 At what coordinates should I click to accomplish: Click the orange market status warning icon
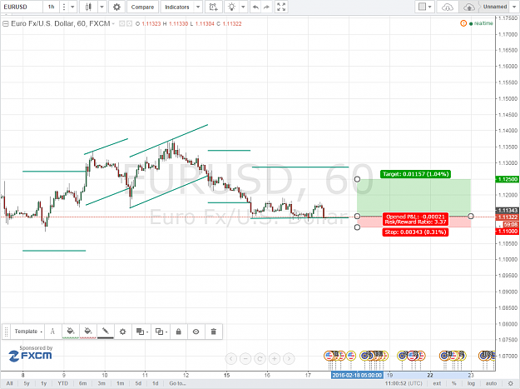click(463, 23)
